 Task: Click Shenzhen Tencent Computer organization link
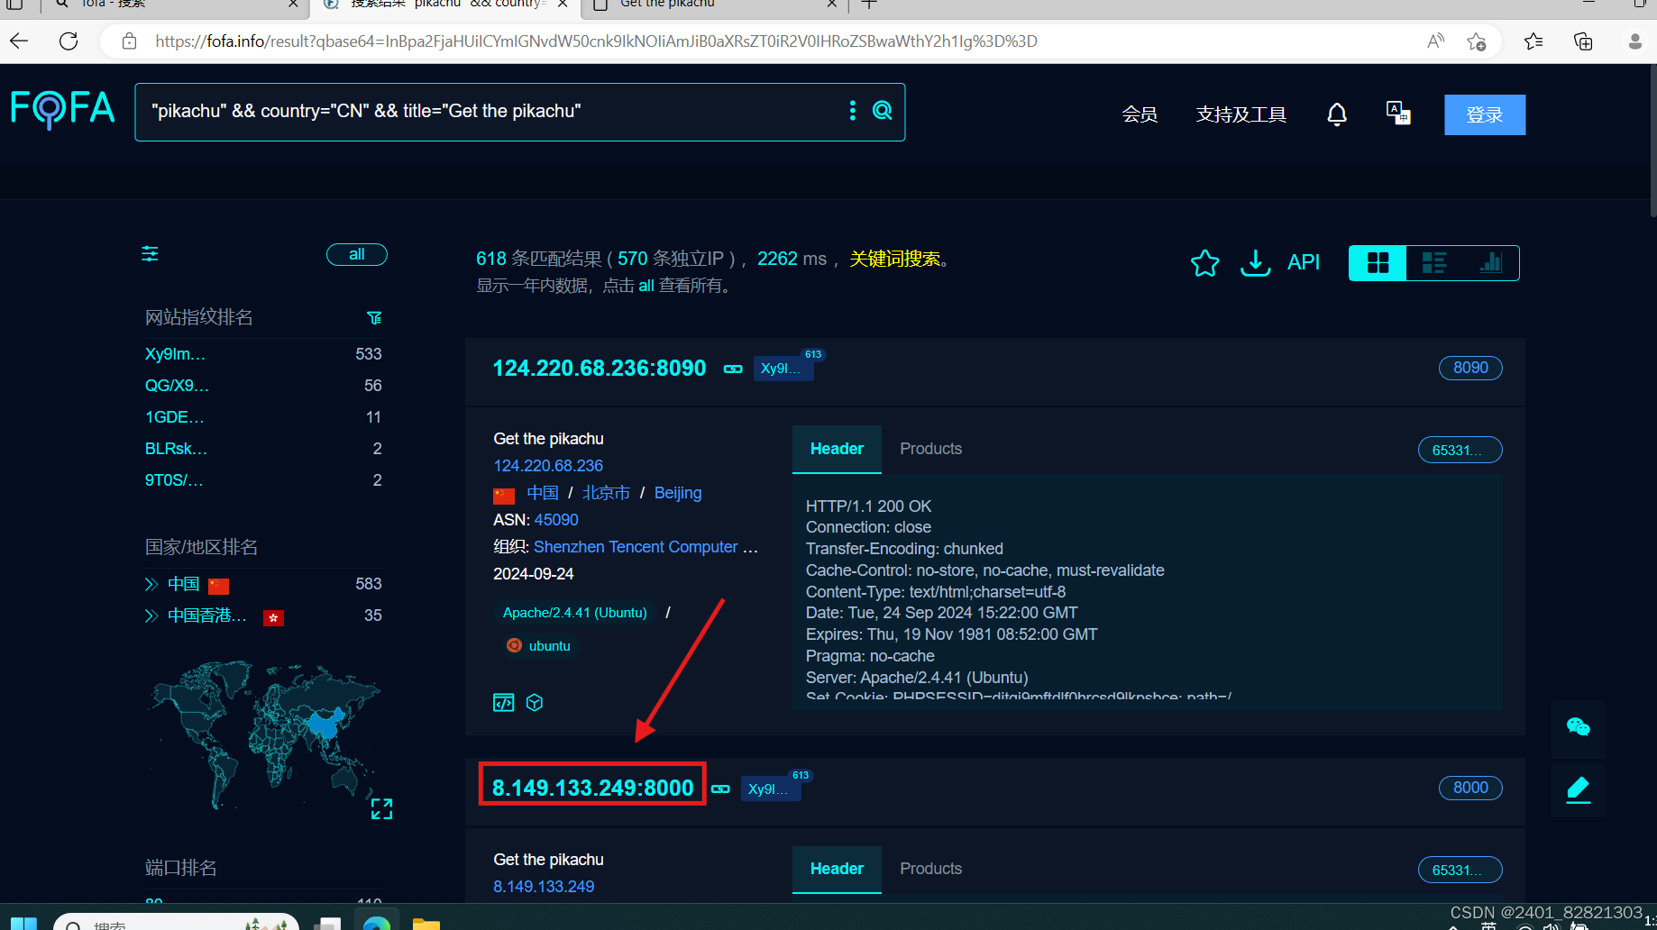645,547
